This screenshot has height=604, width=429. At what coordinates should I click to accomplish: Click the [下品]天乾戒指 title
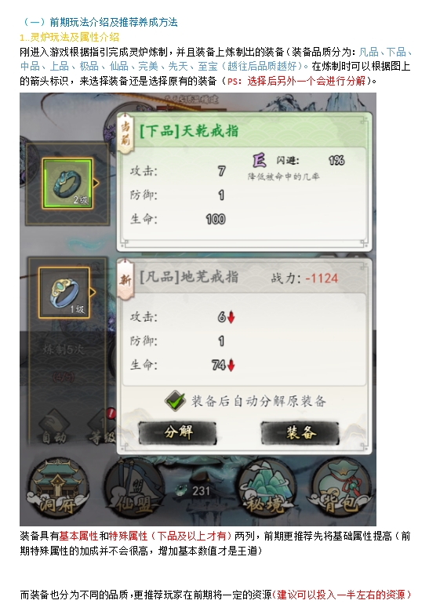click(x=189, y=131)
